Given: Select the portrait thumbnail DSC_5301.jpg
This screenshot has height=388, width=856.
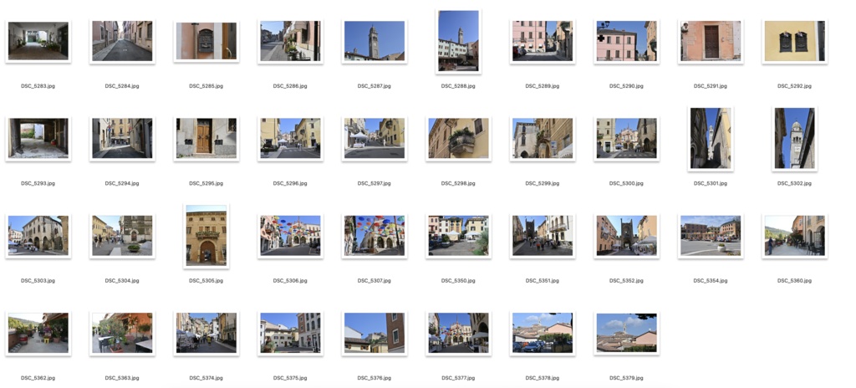Looking at the screenshot, I should click(711, 138).
